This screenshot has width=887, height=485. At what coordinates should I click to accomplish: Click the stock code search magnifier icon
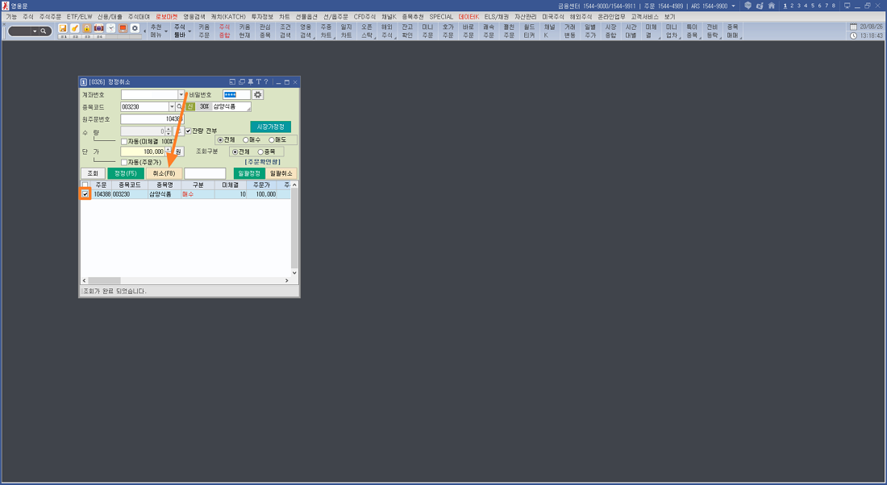[x=179, y=107]
